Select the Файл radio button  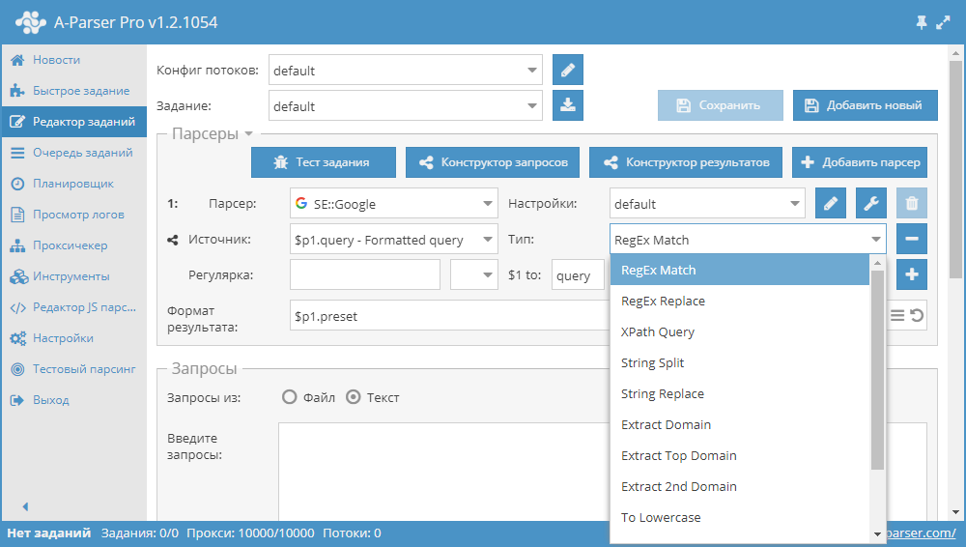(290, 396)
